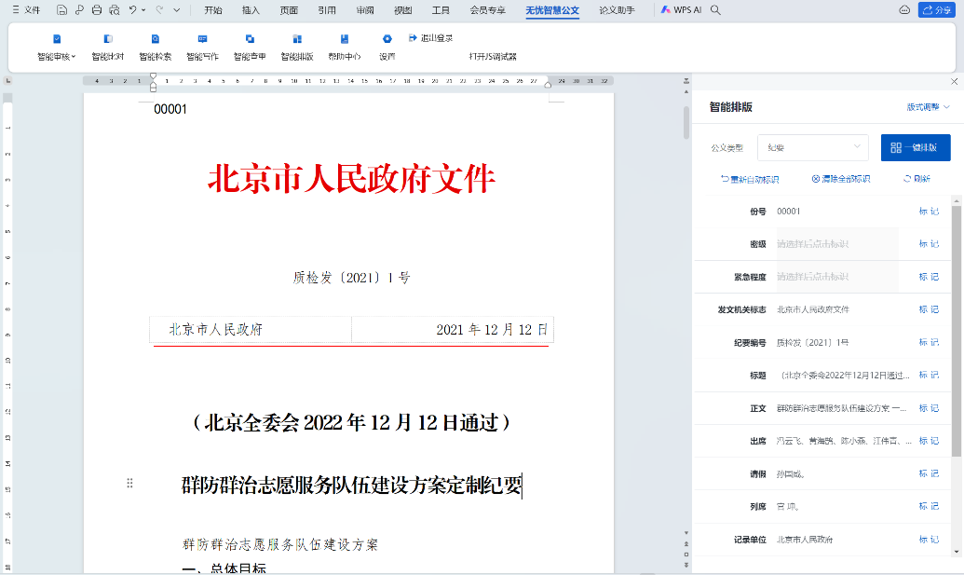This screenshot has width=964, height=575.
Task: Click 标记 in the 出席 row
Action: coord(929,441)
